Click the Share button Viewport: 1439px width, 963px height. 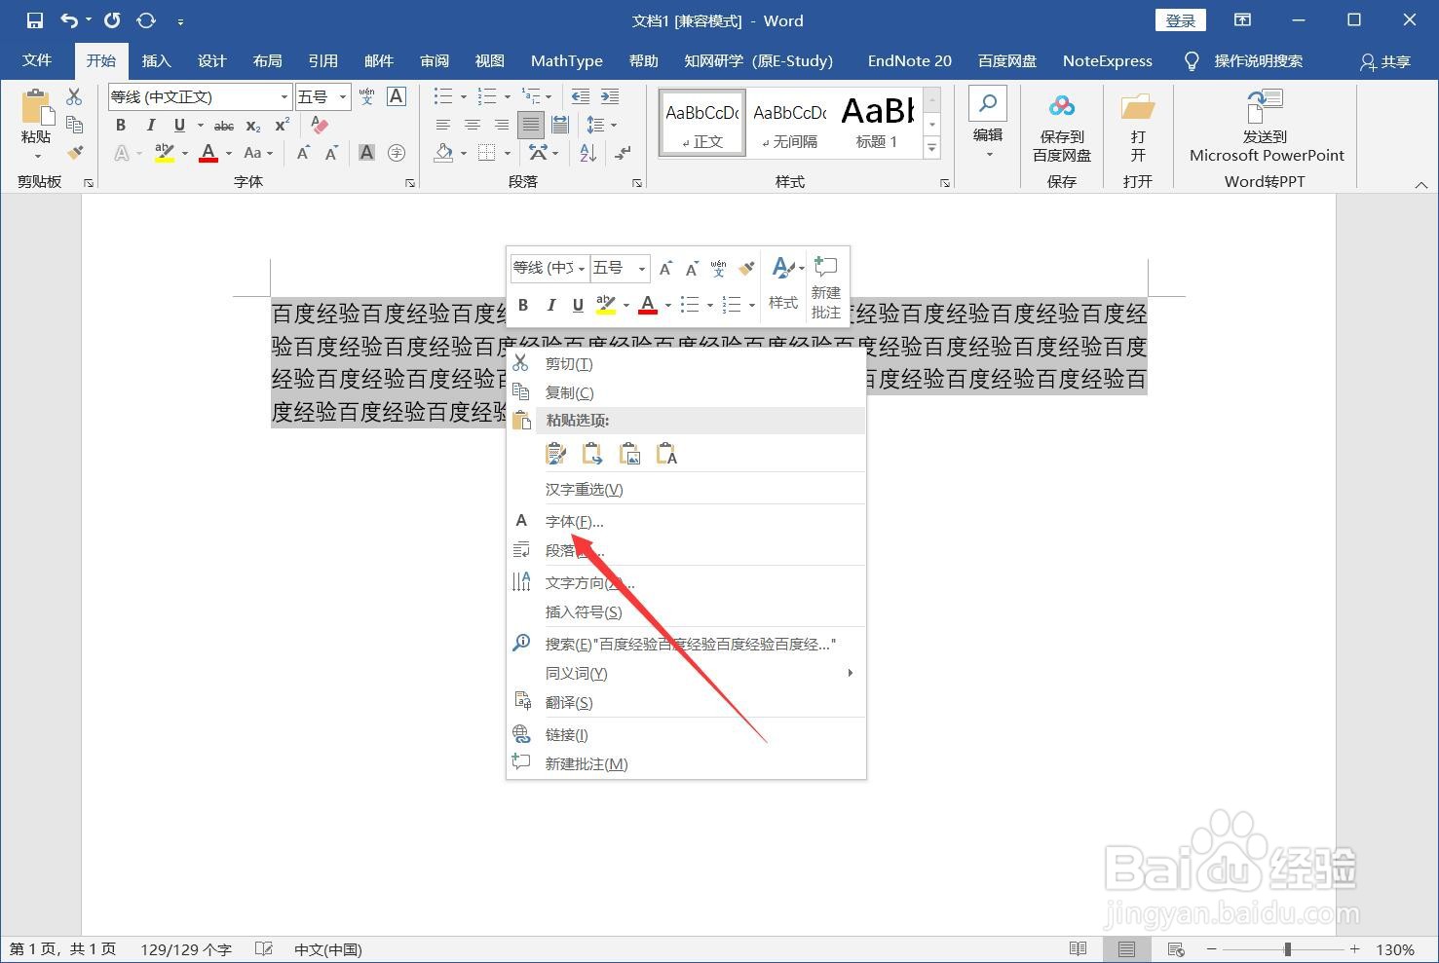[1385, 61]
